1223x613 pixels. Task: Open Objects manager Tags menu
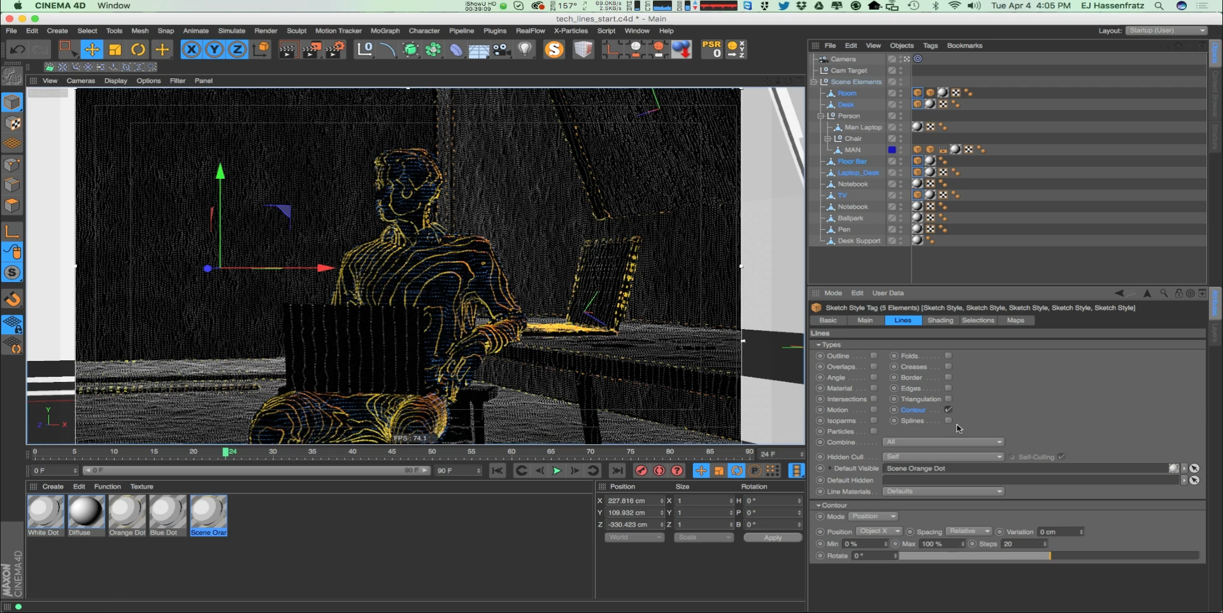coord(930,46)
